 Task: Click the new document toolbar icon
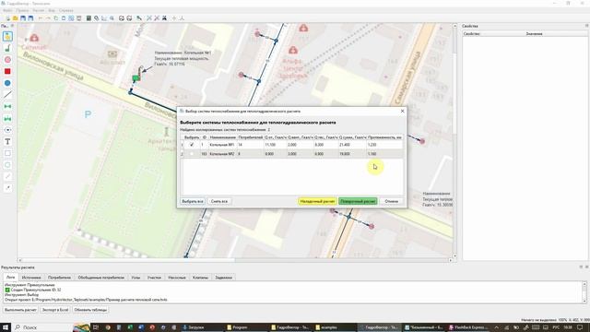(7, 18)
